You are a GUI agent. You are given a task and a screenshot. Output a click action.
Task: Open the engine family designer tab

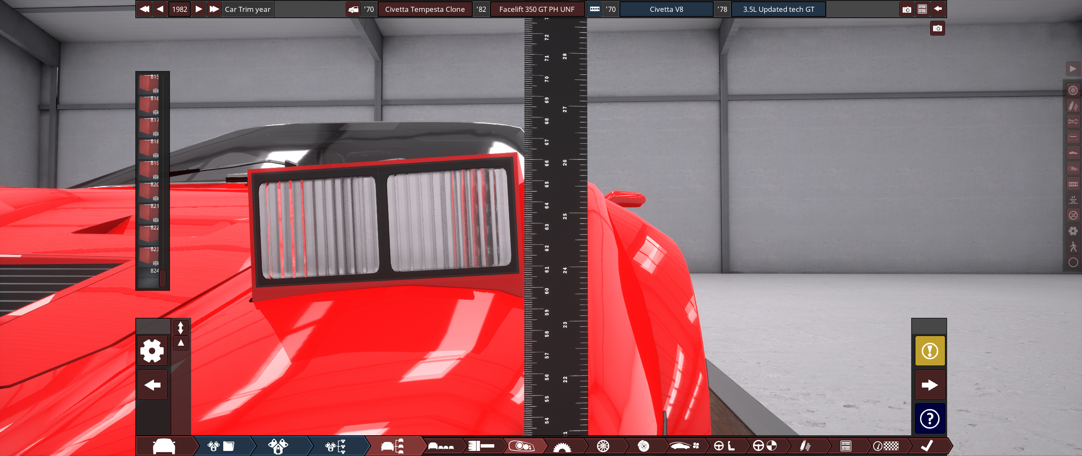(221, 446)
